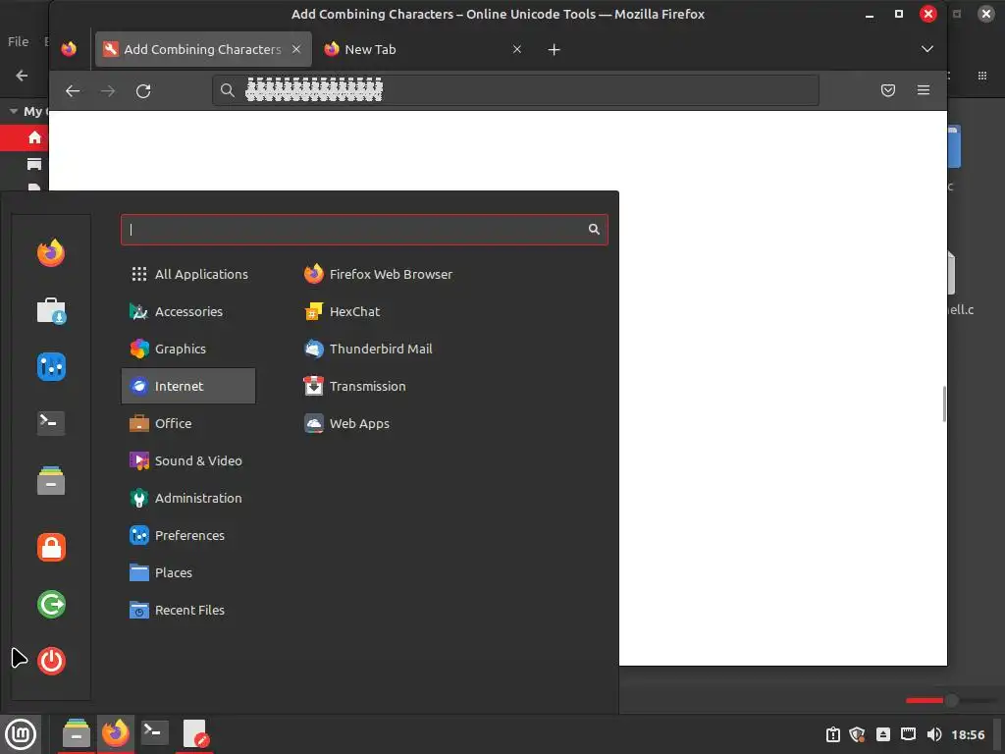This screenshot has height=754, width=1005.
Task: Select All Applications category
Action: pyautogui.click(x=188, y=275)
